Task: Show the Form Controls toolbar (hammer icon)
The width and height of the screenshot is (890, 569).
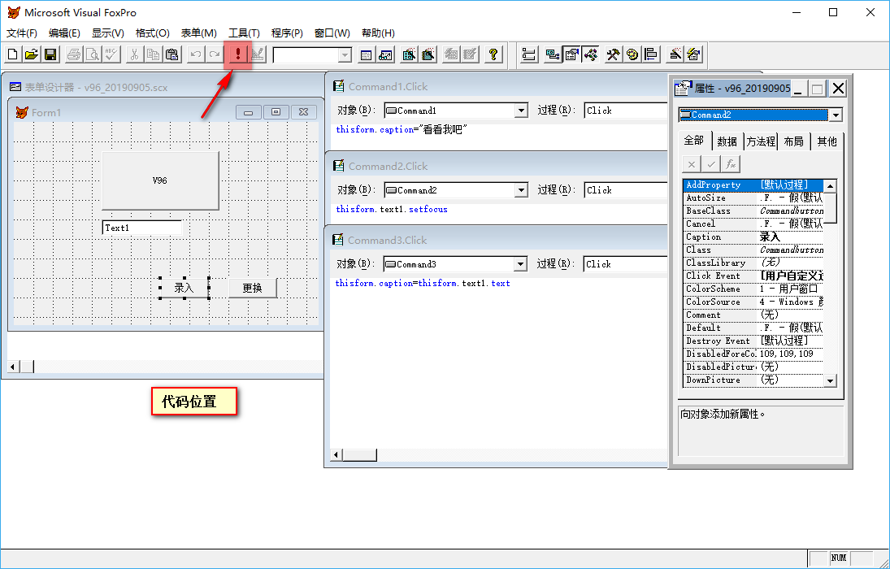Action: (x=613, y=54)
